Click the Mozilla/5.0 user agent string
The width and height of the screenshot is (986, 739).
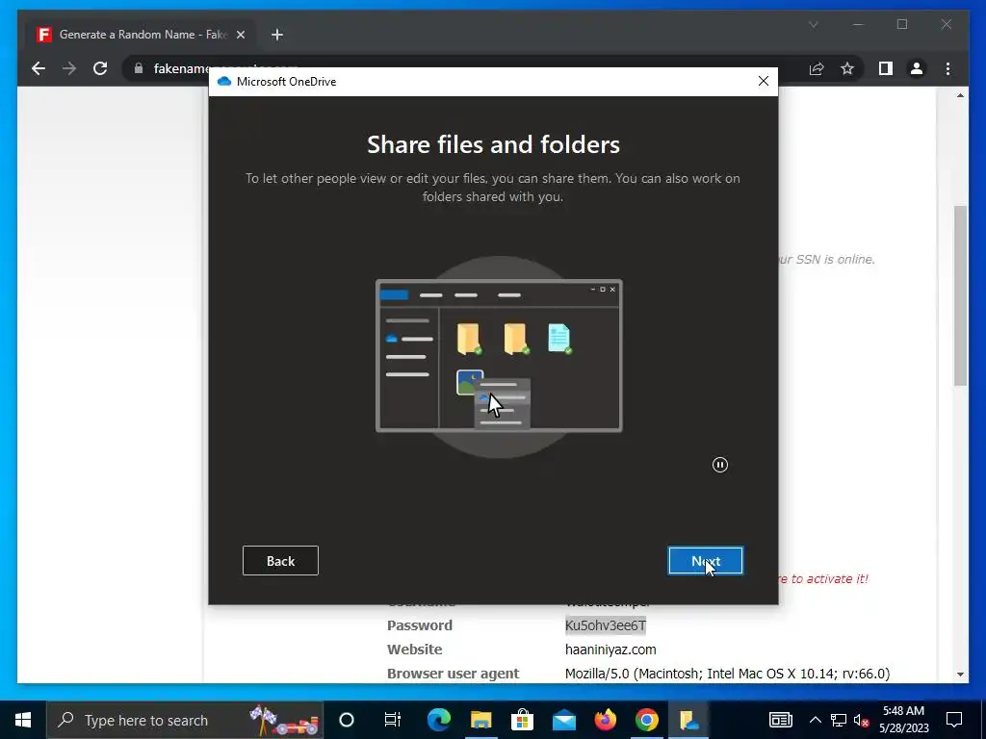click(x=727, y=674)
